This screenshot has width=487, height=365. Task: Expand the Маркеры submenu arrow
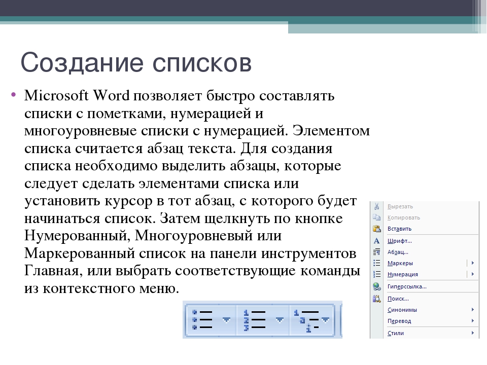point(473,263)
